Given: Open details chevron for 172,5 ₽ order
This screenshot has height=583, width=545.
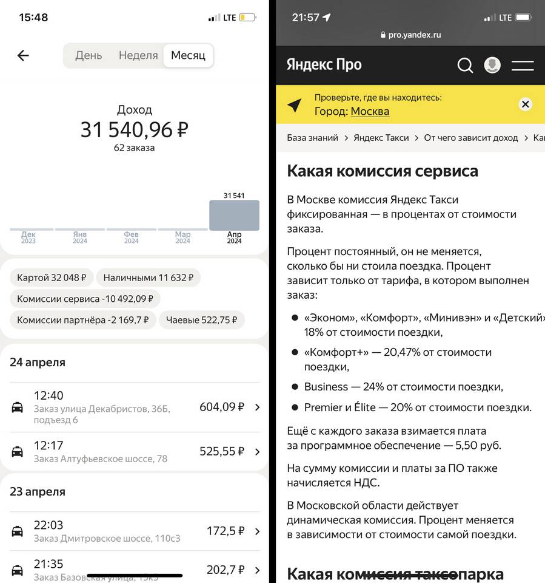Looking at the screenshot, I should 257,531.
